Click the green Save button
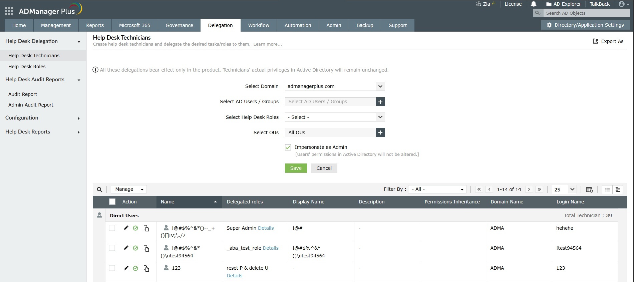The height and width of the screenshot is (282, 634). (296, 168)
